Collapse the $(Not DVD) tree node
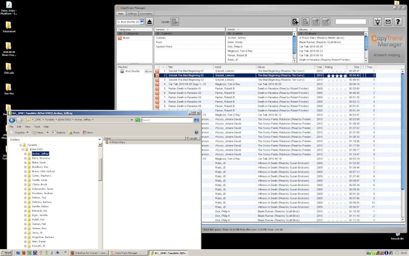This screenshot has height=256, width=409. click(23, 149)
